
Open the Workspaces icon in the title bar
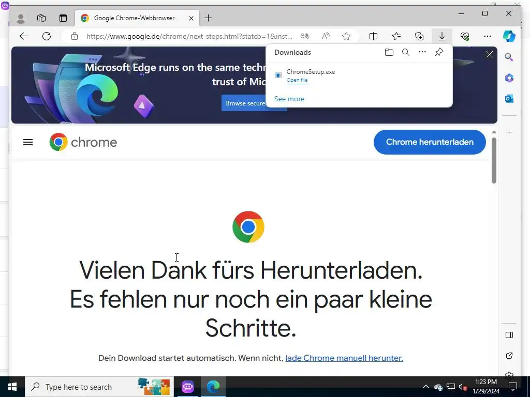tap(41, 18)
